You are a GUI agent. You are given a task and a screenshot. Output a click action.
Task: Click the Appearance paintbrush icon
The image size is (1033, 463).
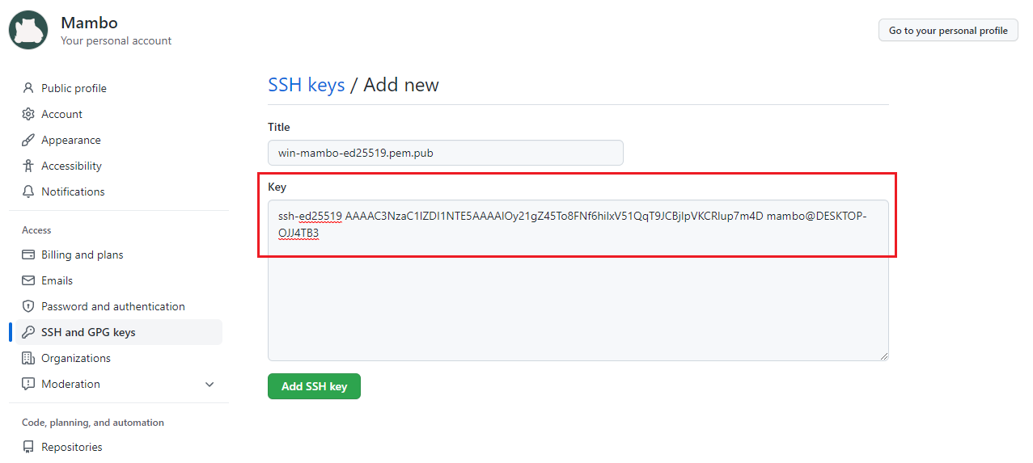click(x=28, y=140)
